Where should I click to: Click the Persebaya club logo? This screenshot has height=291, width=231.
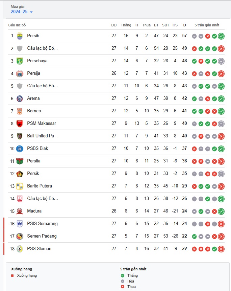click(x=20, y=61)
